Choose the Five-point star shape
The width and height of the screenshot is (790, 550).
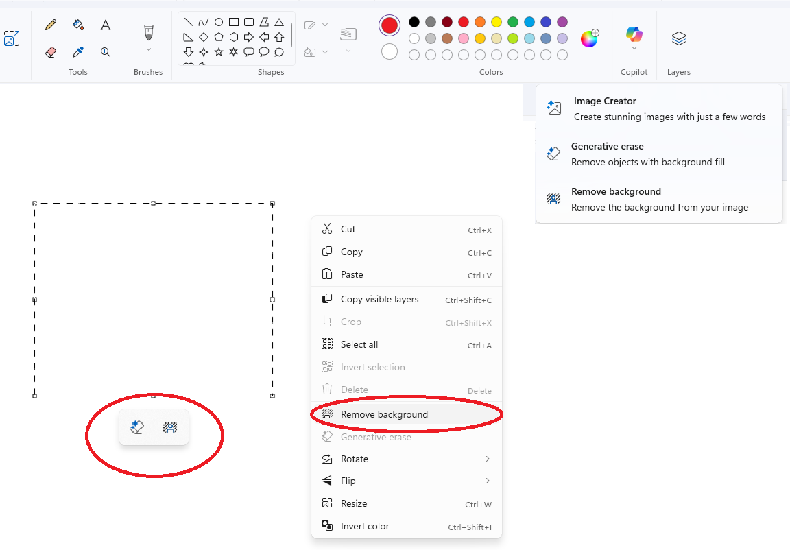219,52
